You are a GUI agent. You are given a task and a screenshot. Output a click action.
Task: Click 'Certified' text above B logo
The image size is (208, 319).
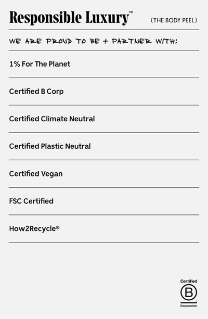point(189,281)
